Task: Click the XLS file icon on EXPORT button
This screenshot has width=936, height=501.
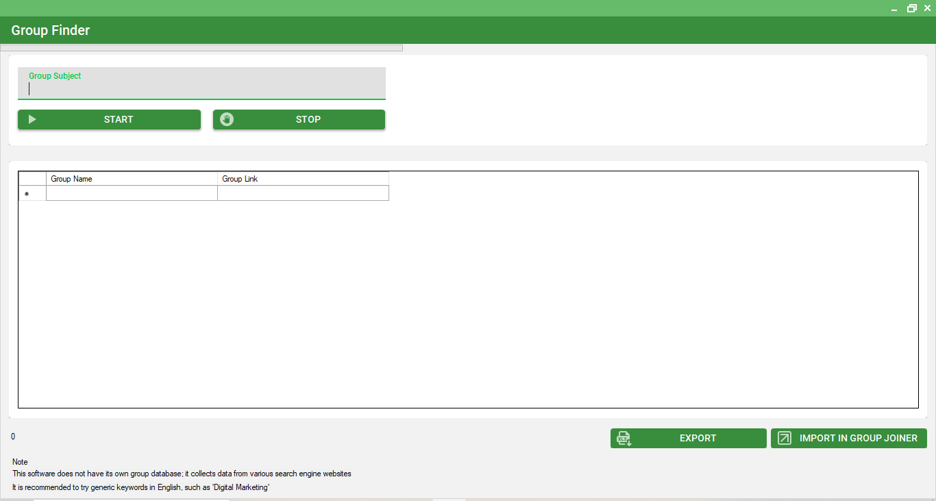Action: pyautogui.click(x=624, y=438)
